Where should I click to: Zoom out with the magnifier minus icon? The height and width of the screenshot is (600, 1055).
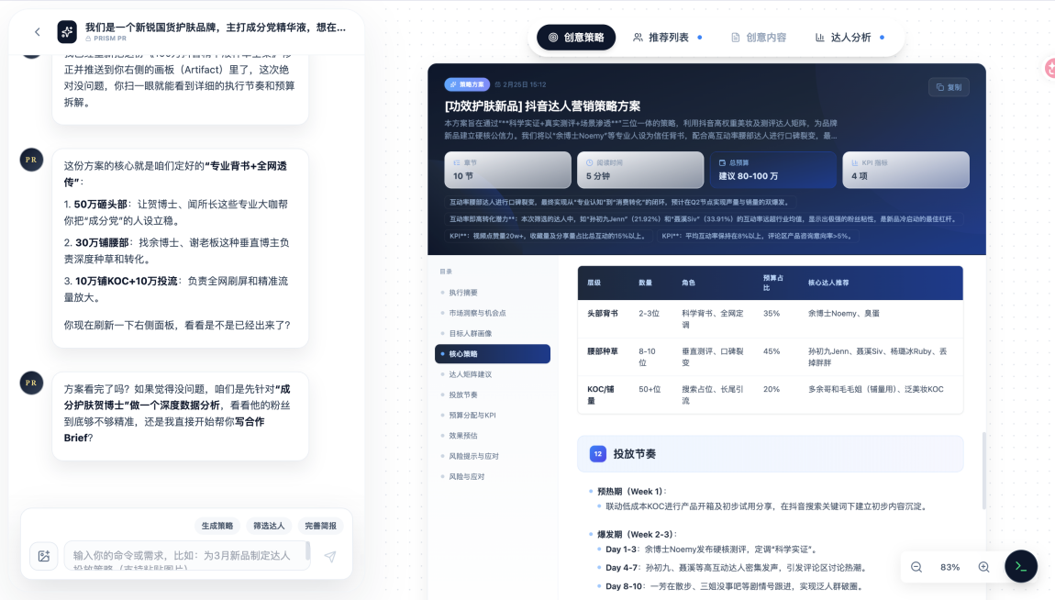tap(916, 567)
